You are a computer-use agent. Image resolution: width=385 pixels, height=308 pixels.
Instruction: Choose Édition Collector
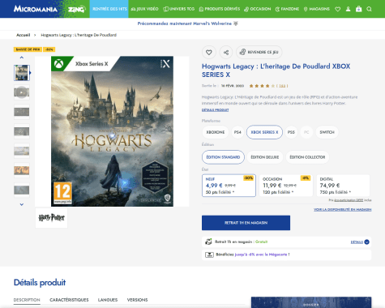pos(307,157)
